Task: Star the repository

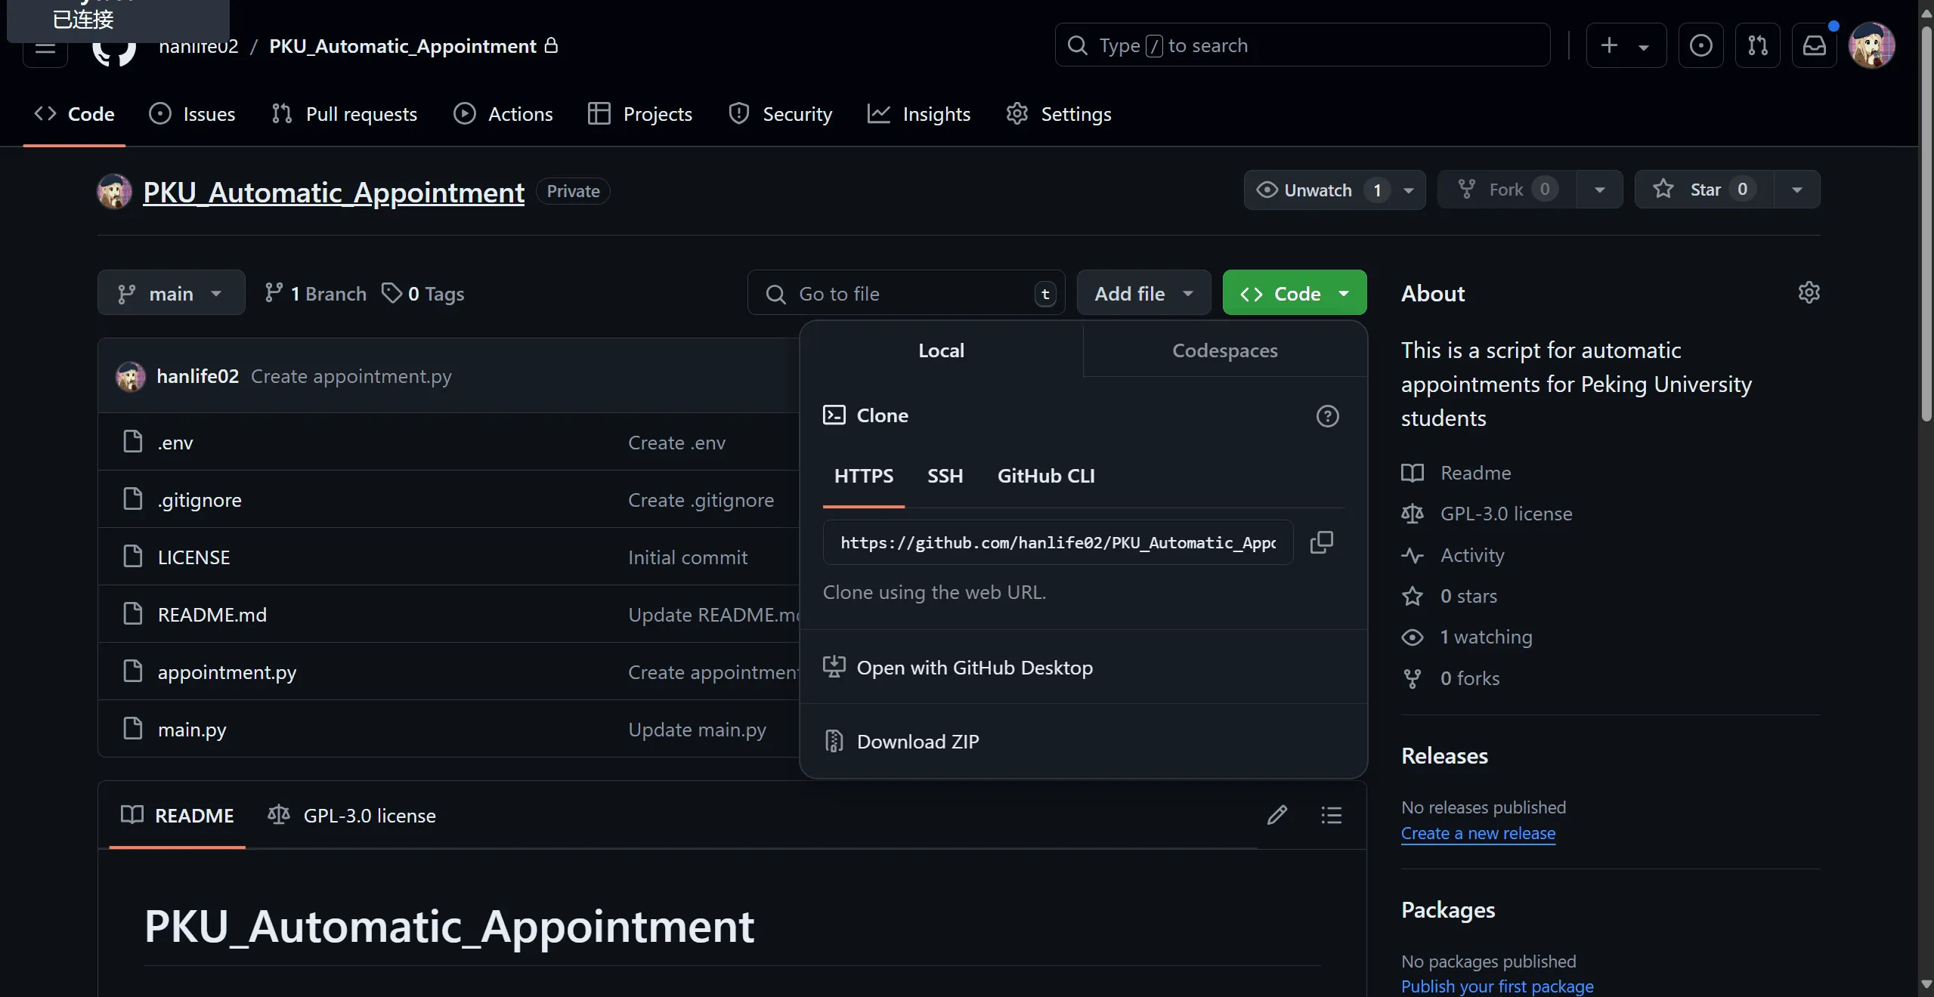Action: 1704,189
